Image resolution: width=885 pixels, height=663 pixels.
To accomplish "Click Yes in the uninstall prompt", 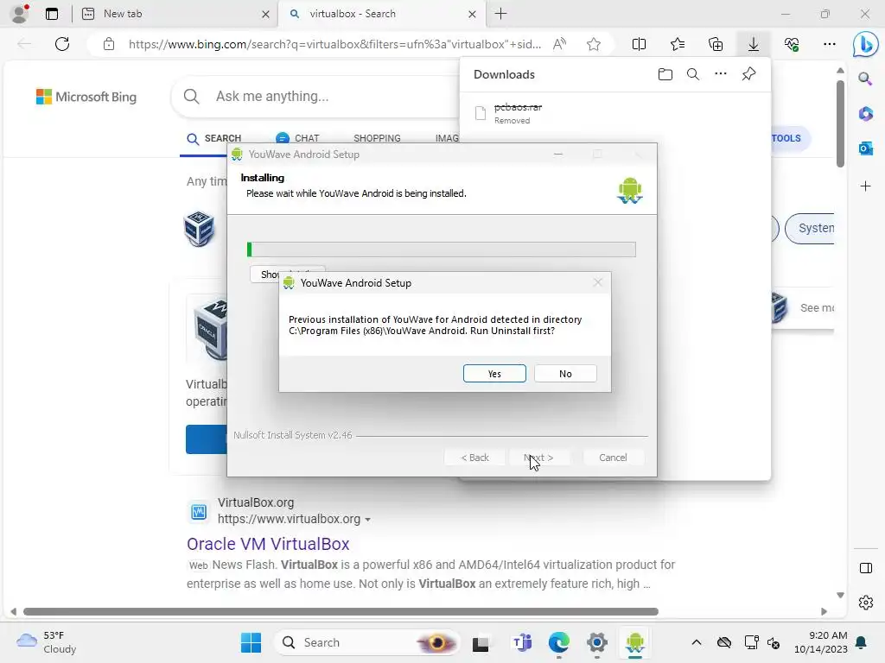I will 494,373.
